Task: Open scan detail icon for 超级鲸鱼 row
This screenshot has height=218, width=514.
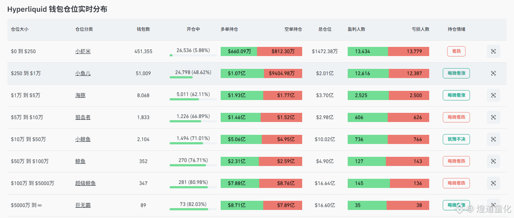Action: [x=493, y=183]
